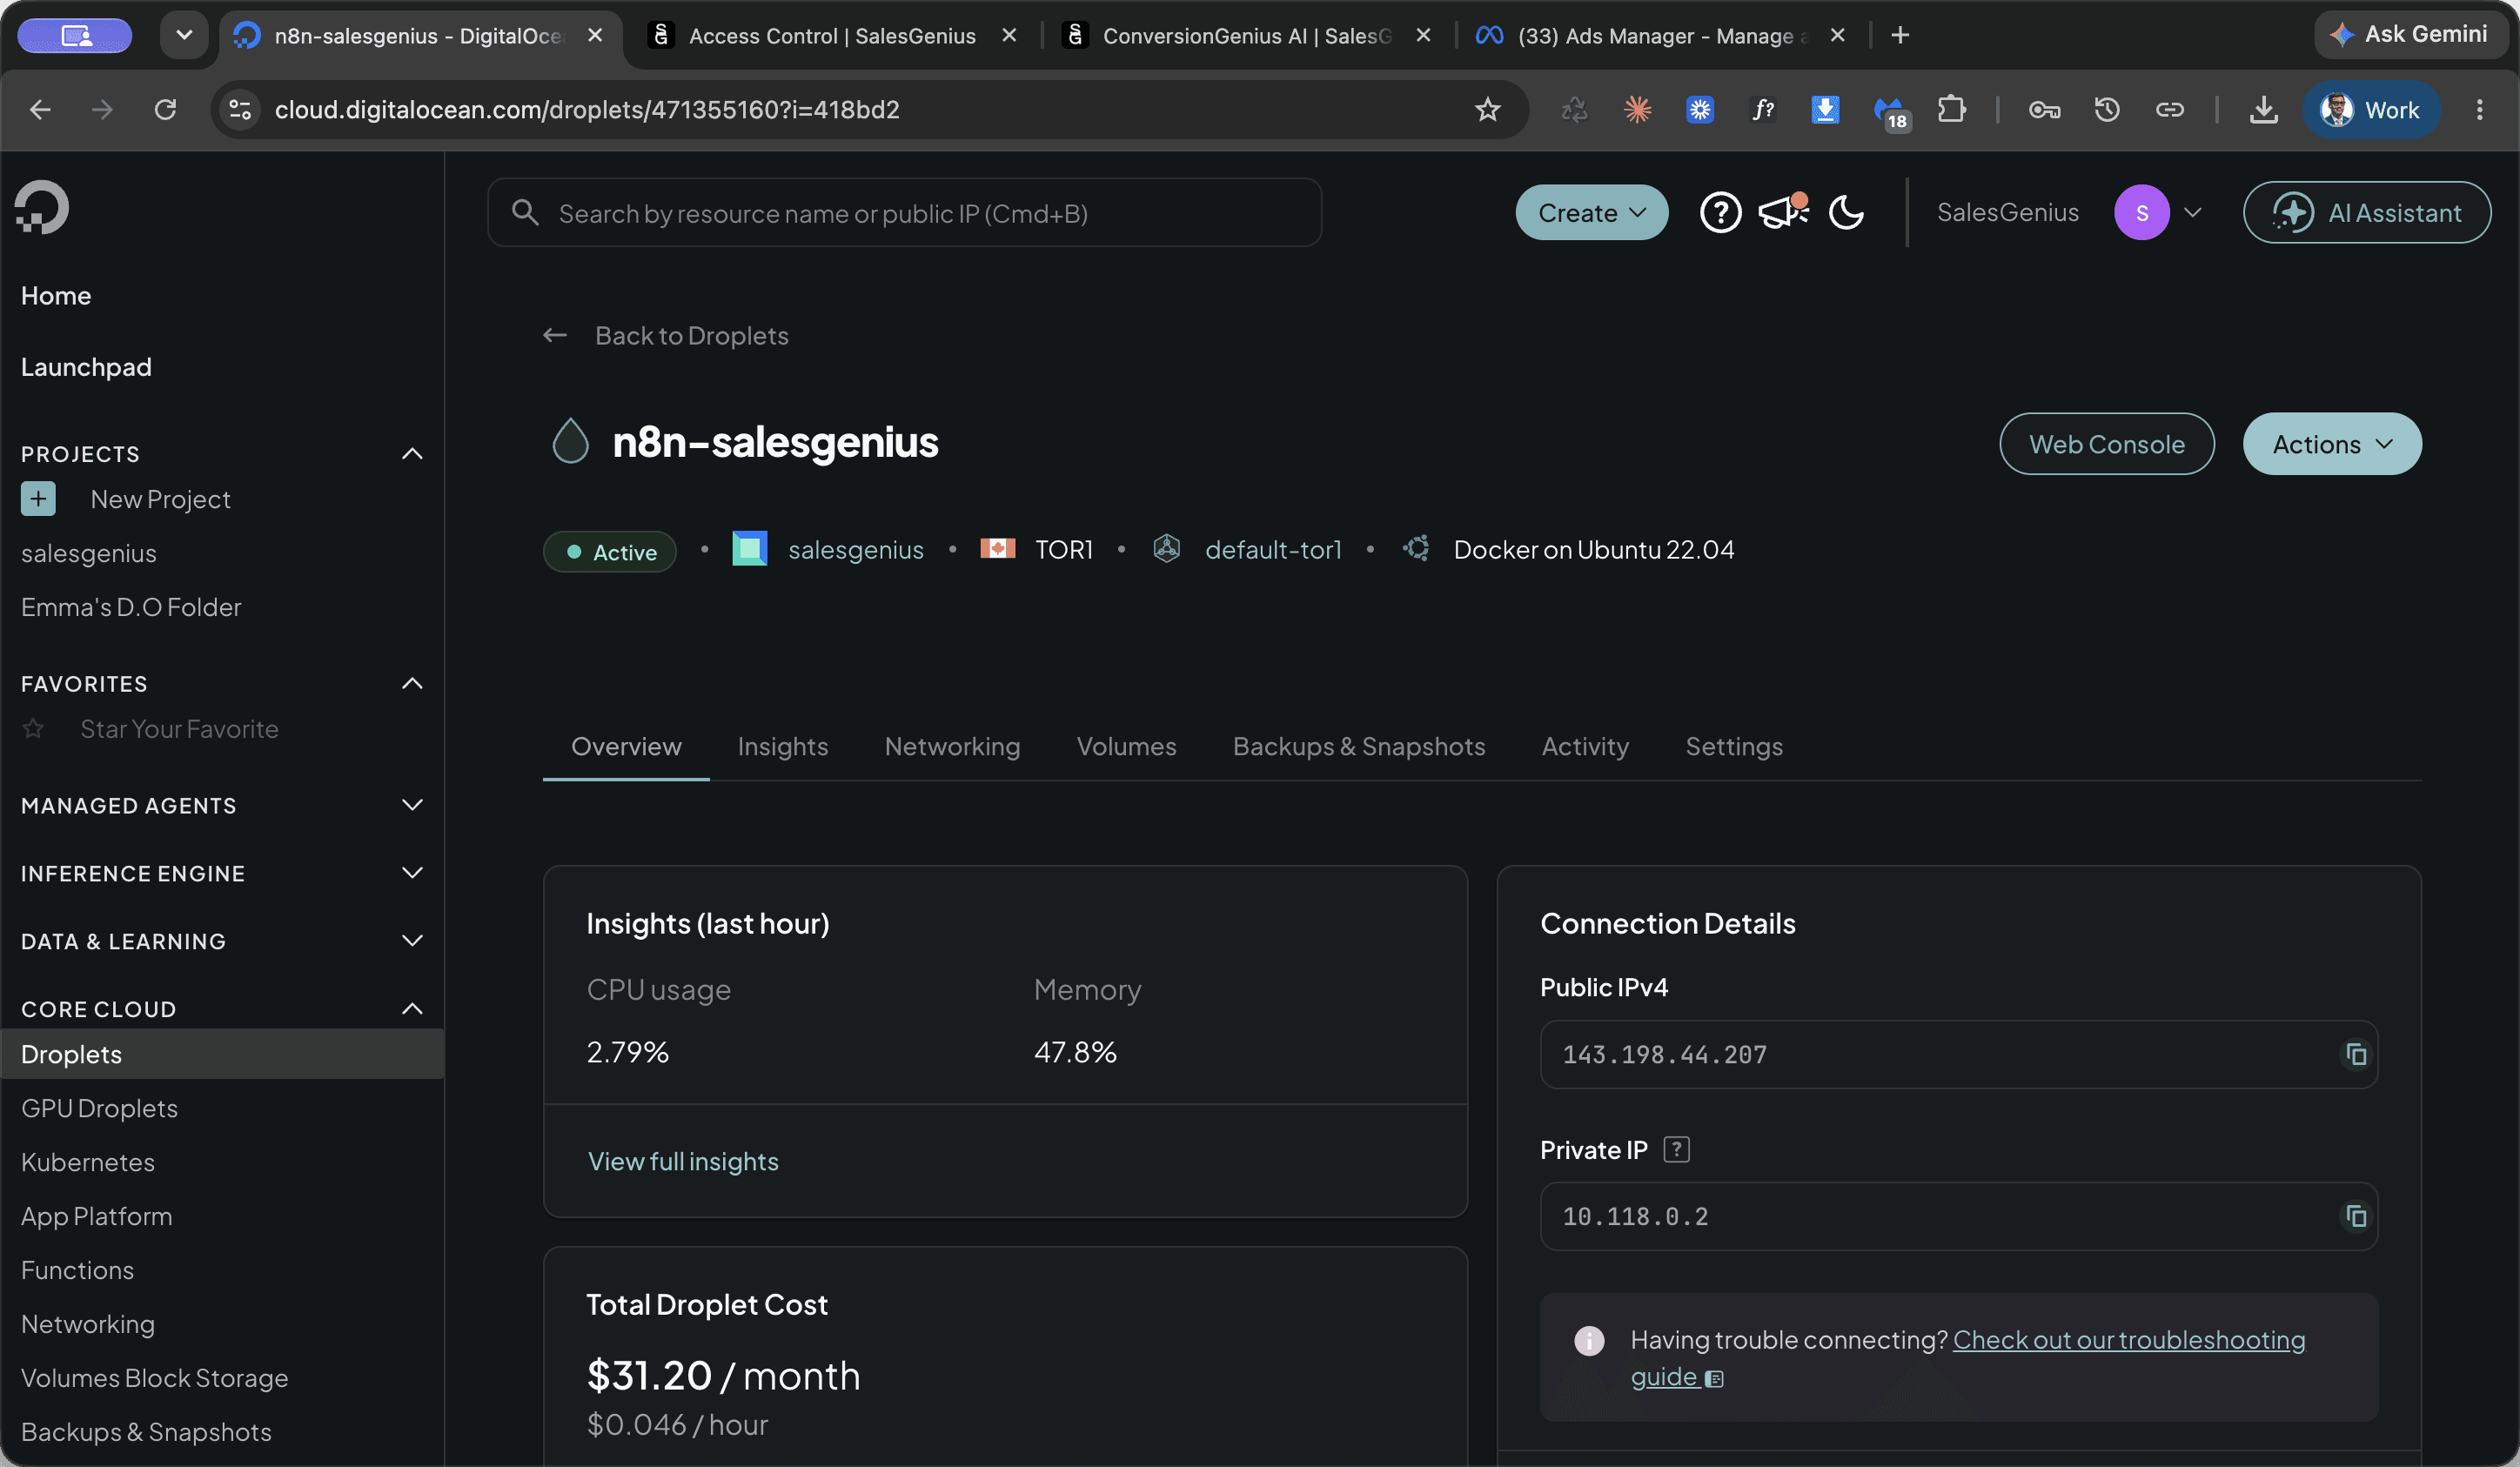Open App Platform in sidebar
This screenshot has width=2520, height=1467.
96,1216
